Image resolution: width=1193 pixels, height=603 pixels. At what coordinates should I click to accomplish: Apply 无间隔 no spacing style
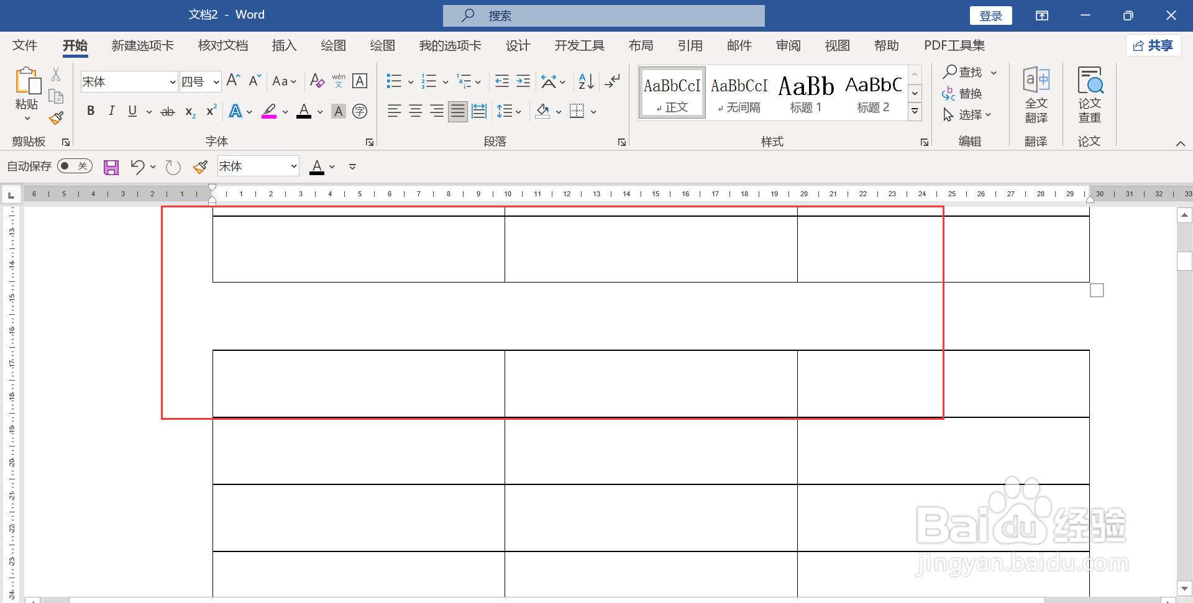point(739,93)
